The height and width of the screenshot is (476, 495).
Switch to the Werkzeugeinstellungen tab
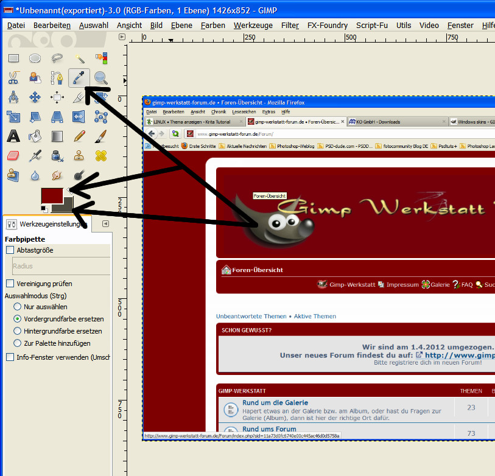pos(47,224)
